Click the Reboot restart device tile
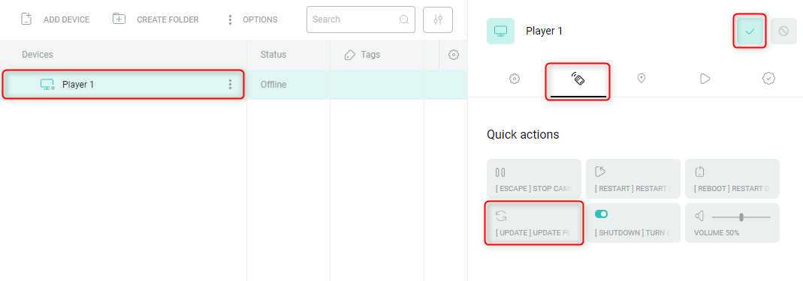The width and height of the screenshot is (803, 281). (x=732, y=179)
